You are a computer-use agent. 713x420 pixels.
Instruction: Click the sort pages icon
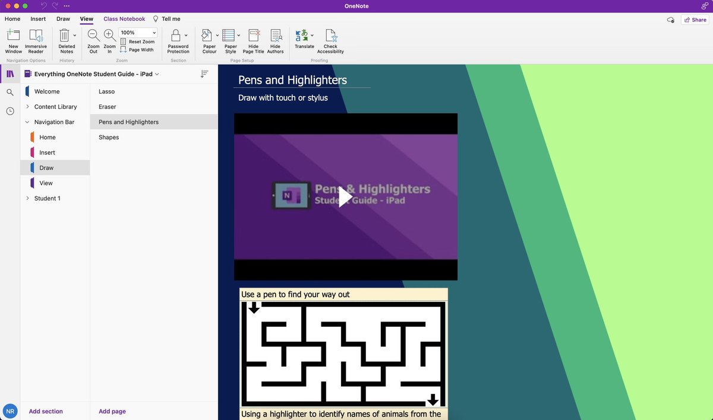(x=204, y=74)
